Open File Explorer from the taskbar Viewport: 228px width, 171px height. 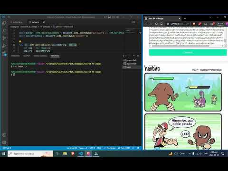coord(65,153)
